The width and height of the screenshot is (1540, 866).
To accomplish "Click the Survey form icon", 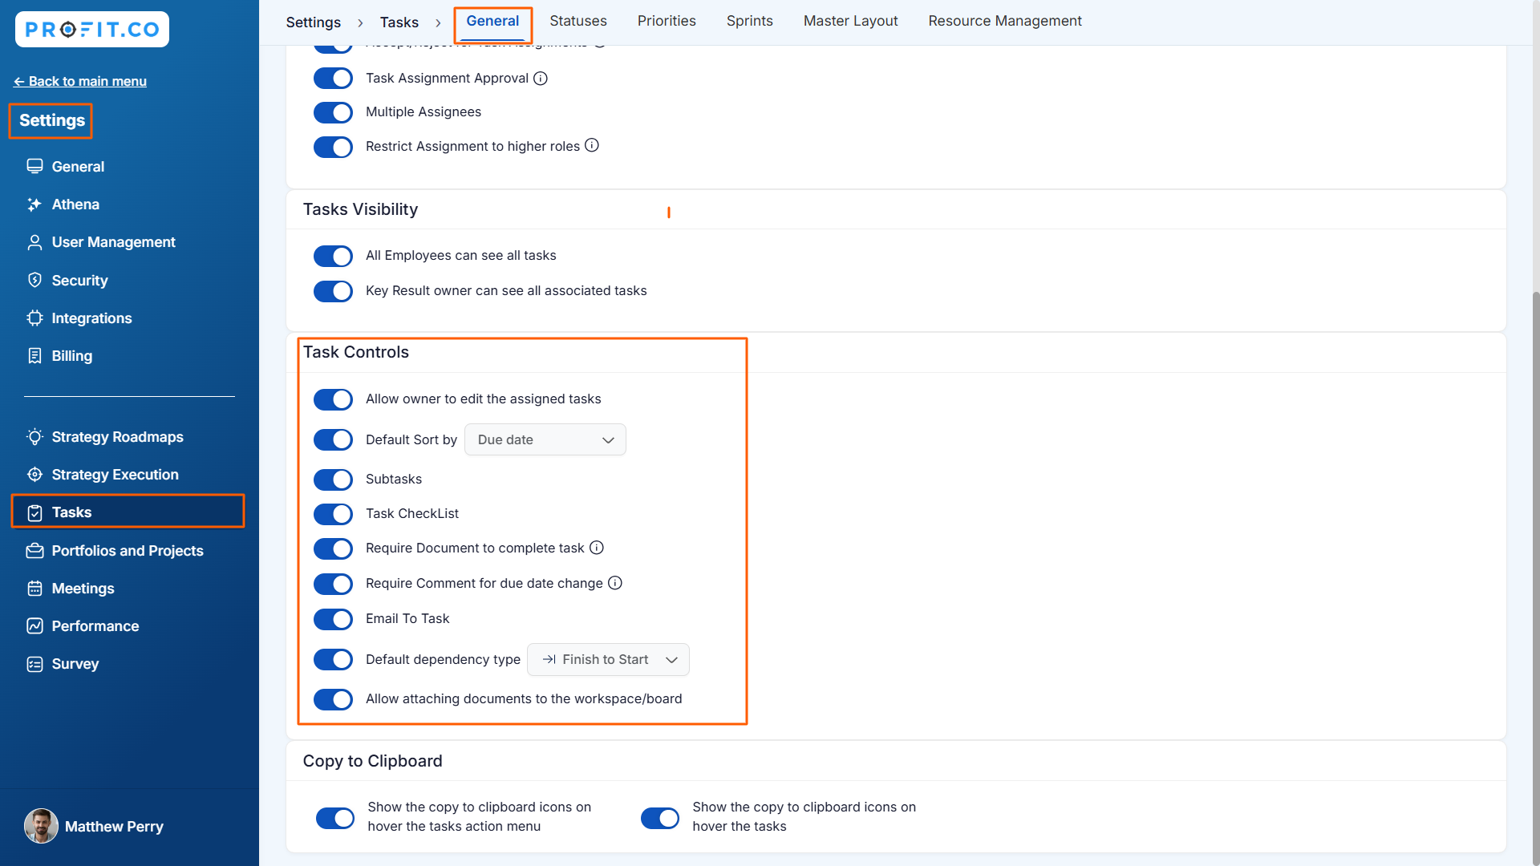I will 34,664.
